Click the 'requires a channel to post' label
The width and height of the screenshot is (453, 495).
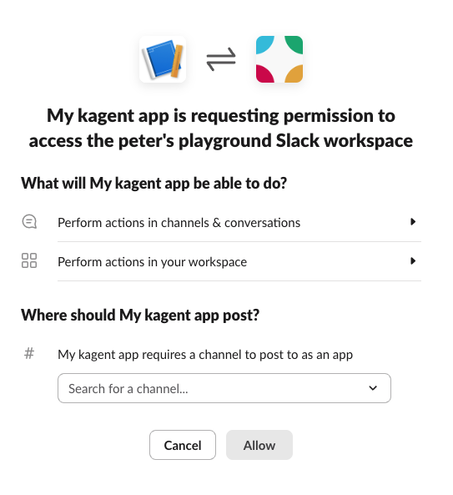(205, 355)
